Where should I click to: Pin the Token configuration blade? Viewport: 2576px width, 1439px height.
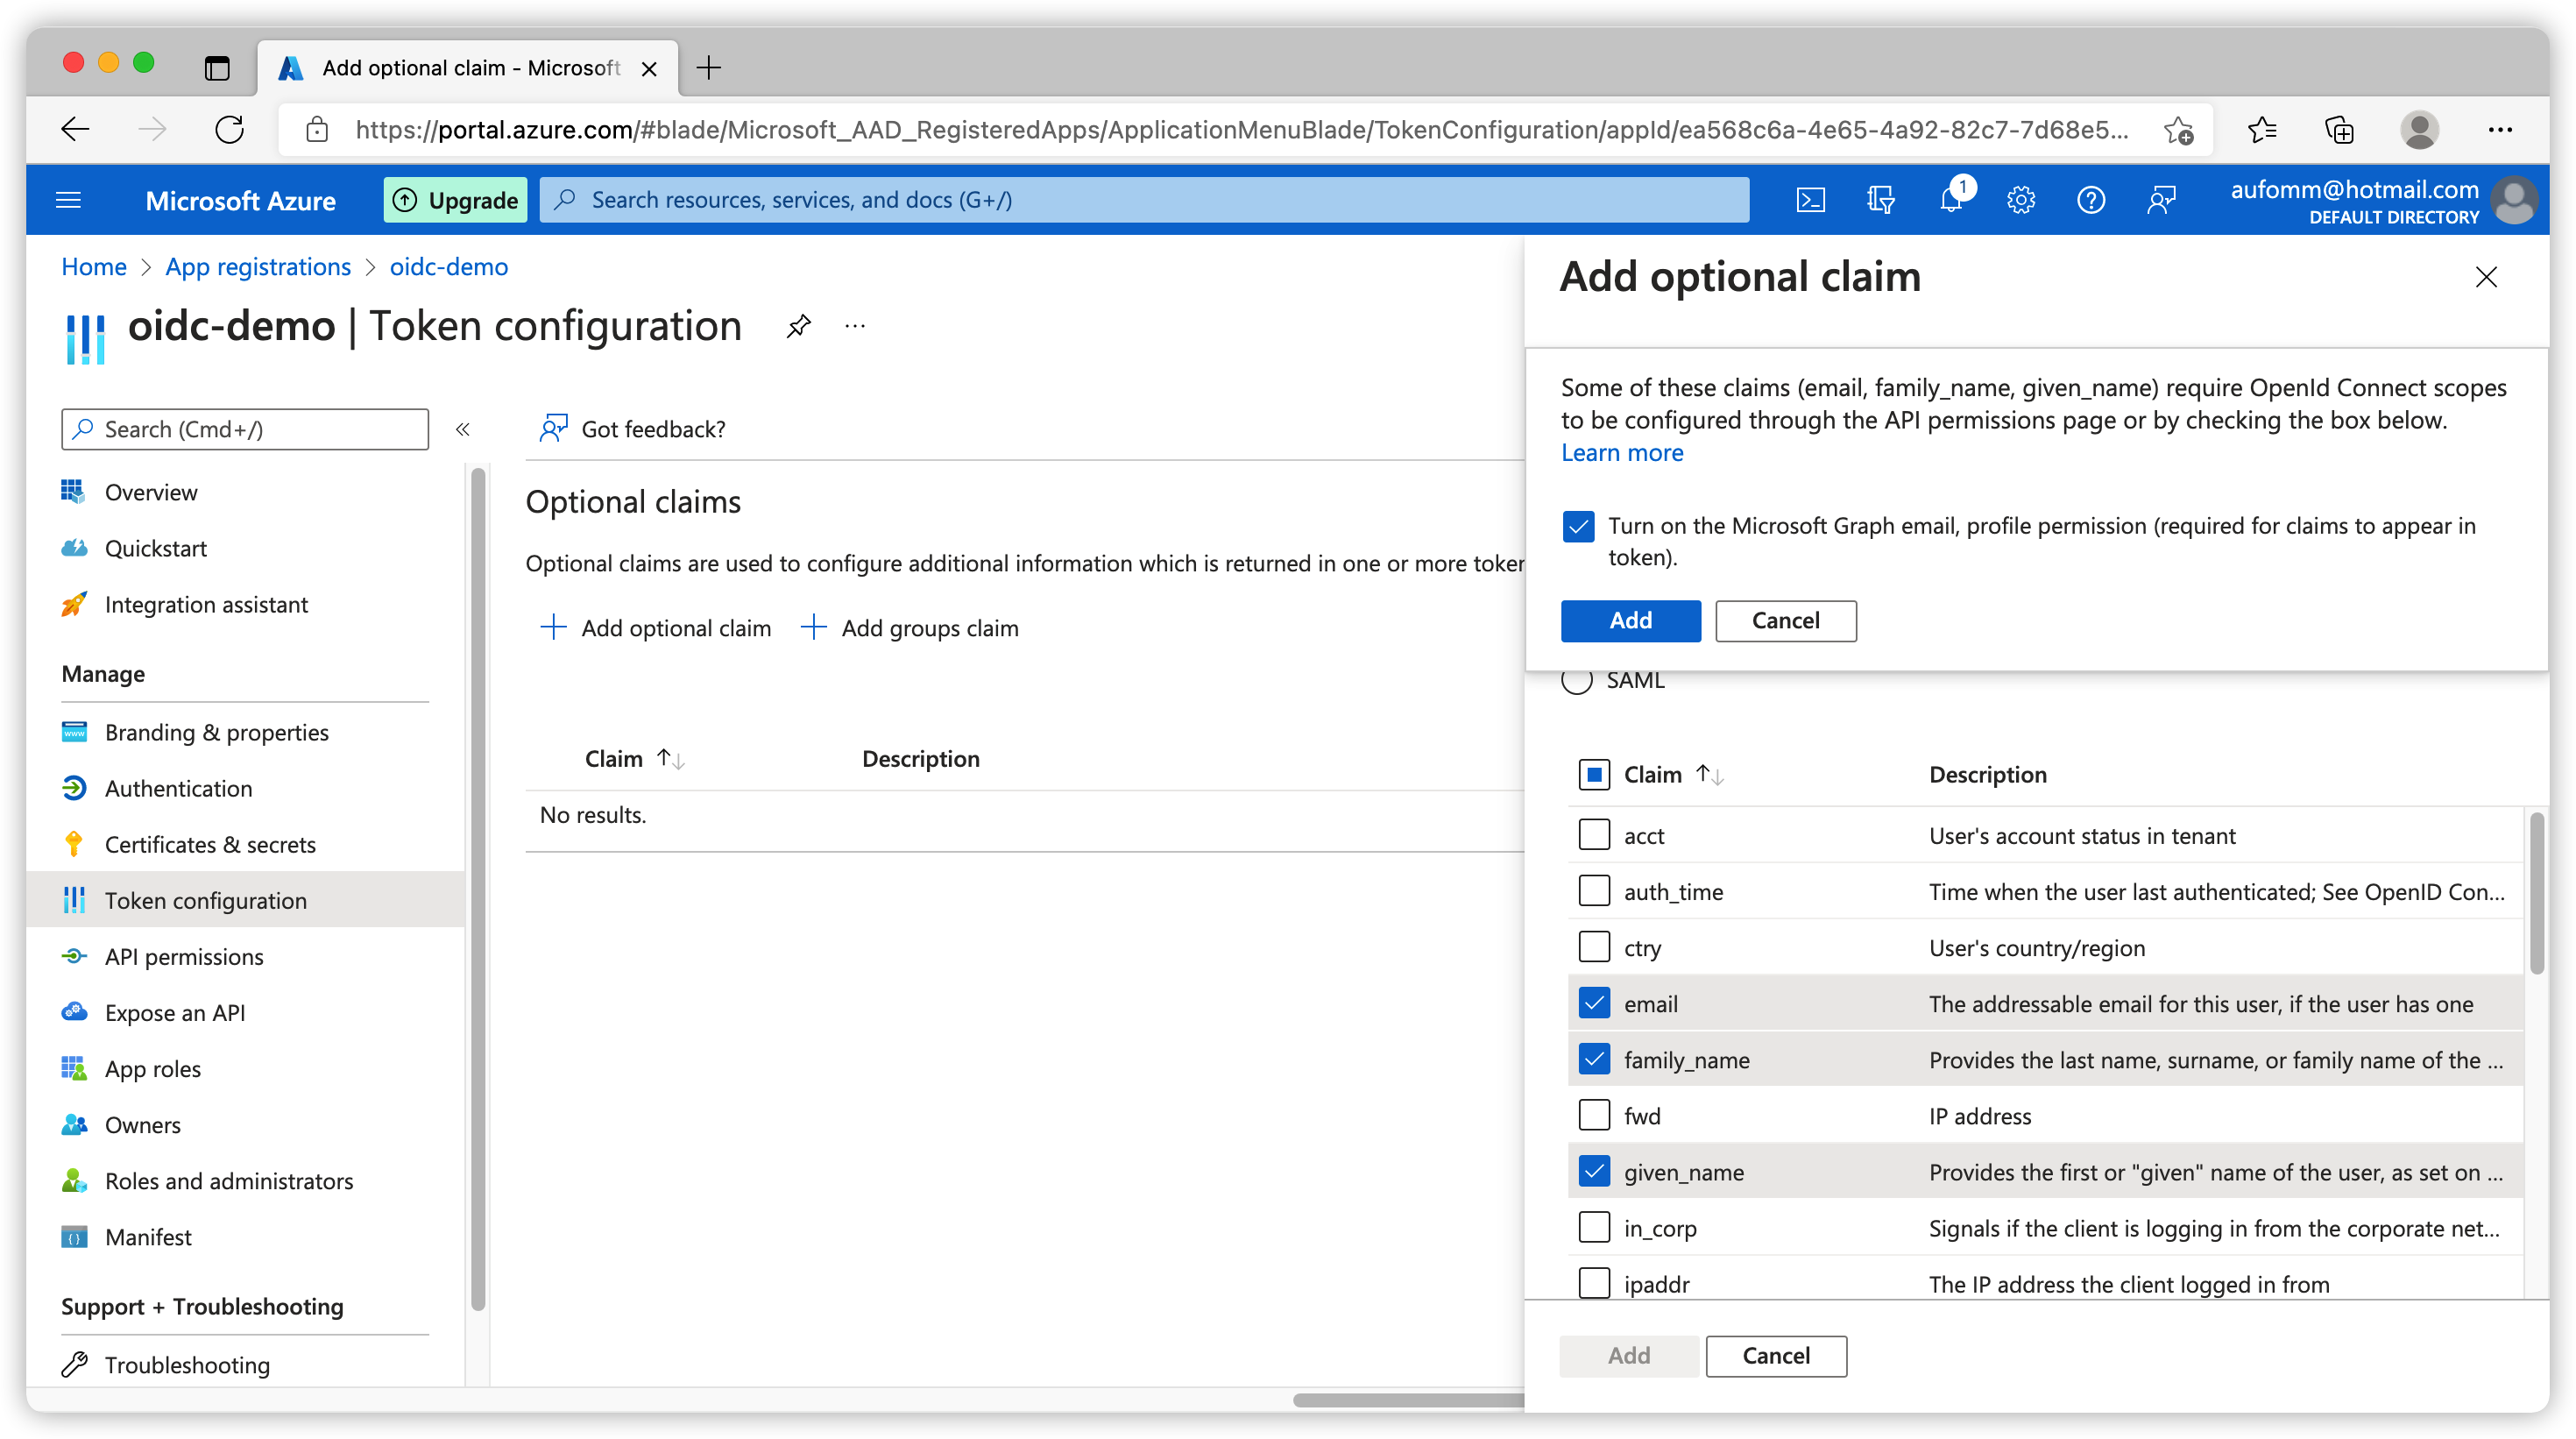point(798,326)
